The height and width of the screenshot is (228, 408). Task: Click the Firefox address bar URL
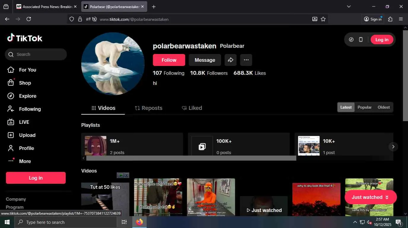134,19
